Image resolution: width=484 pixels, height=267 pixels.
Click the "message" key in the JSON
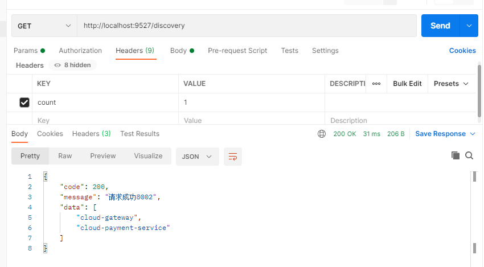tap(78, 197)
